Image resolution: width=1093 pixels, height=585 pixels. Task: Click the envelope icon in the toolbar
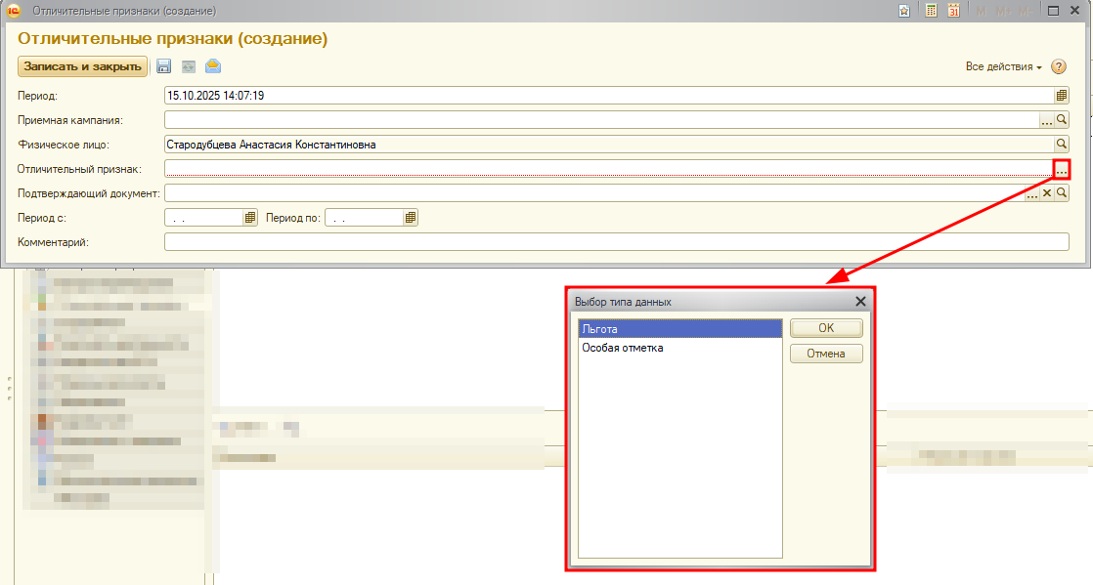click(x=212, y=66)
